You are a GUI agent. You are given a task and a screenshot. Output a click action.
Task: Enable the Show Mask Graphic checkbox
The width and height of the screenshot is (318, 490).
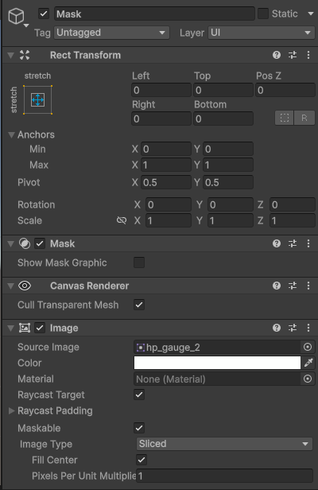point(139,262)
